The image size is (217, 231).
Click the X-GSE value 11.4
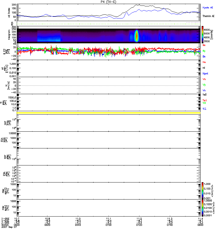[x=200, y=219]
